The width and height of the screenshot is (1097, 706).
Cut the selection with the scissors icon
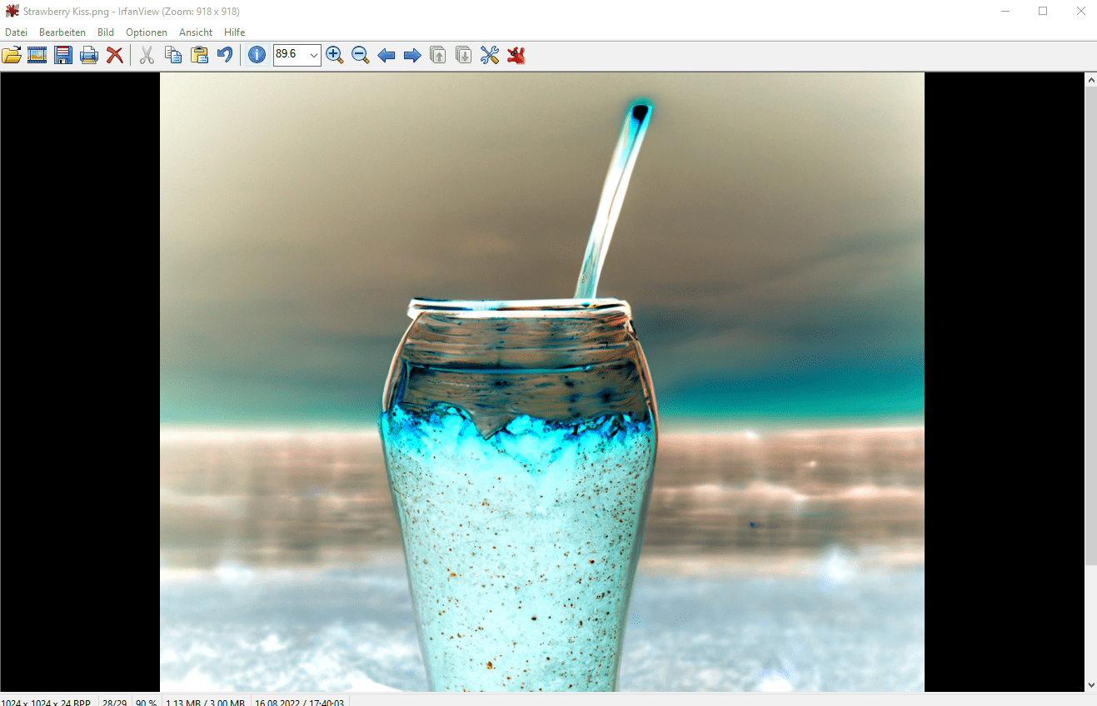[147, 56]
